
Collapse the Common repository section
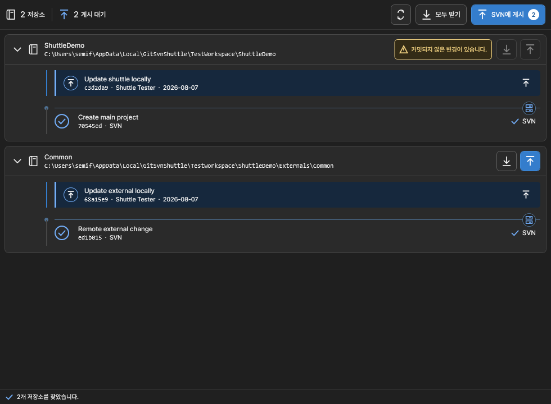[17, 162]
